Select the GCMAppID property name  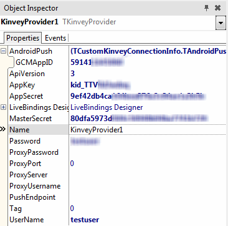click(x=34, y=62)
